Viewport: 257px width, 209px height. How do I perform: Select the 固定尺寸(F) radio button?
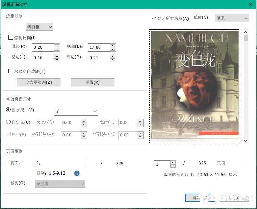8,110
